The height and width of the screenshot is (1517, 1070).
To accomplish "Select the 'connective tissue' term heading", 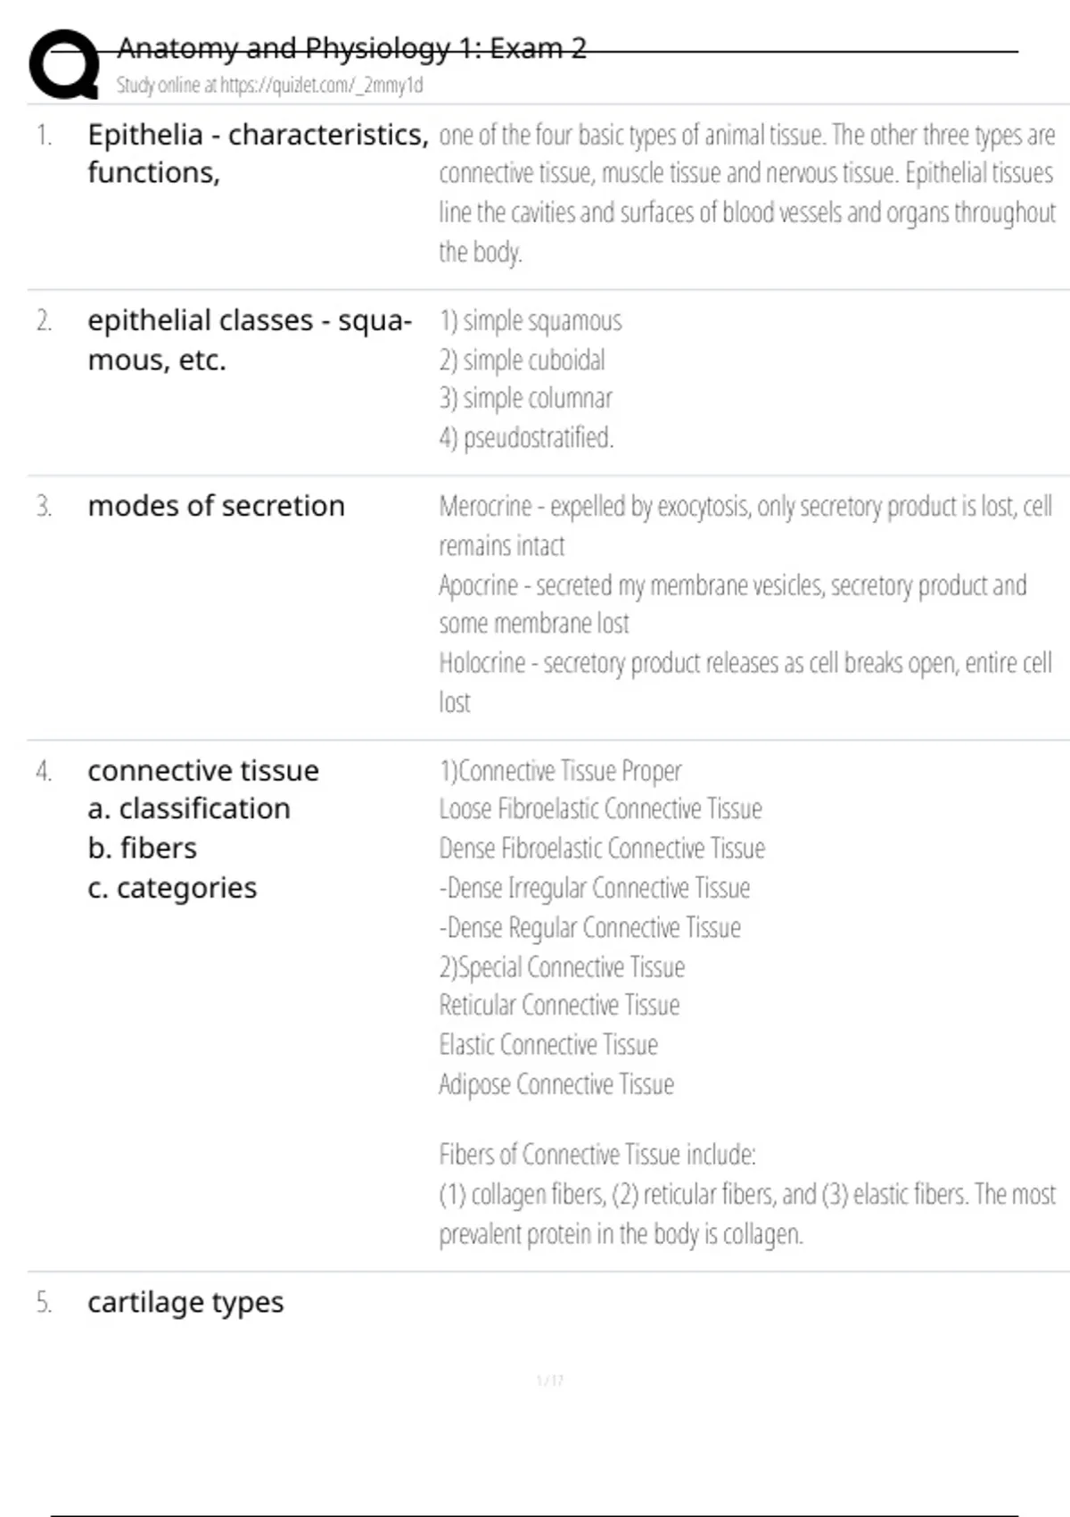I will [203, 770].
